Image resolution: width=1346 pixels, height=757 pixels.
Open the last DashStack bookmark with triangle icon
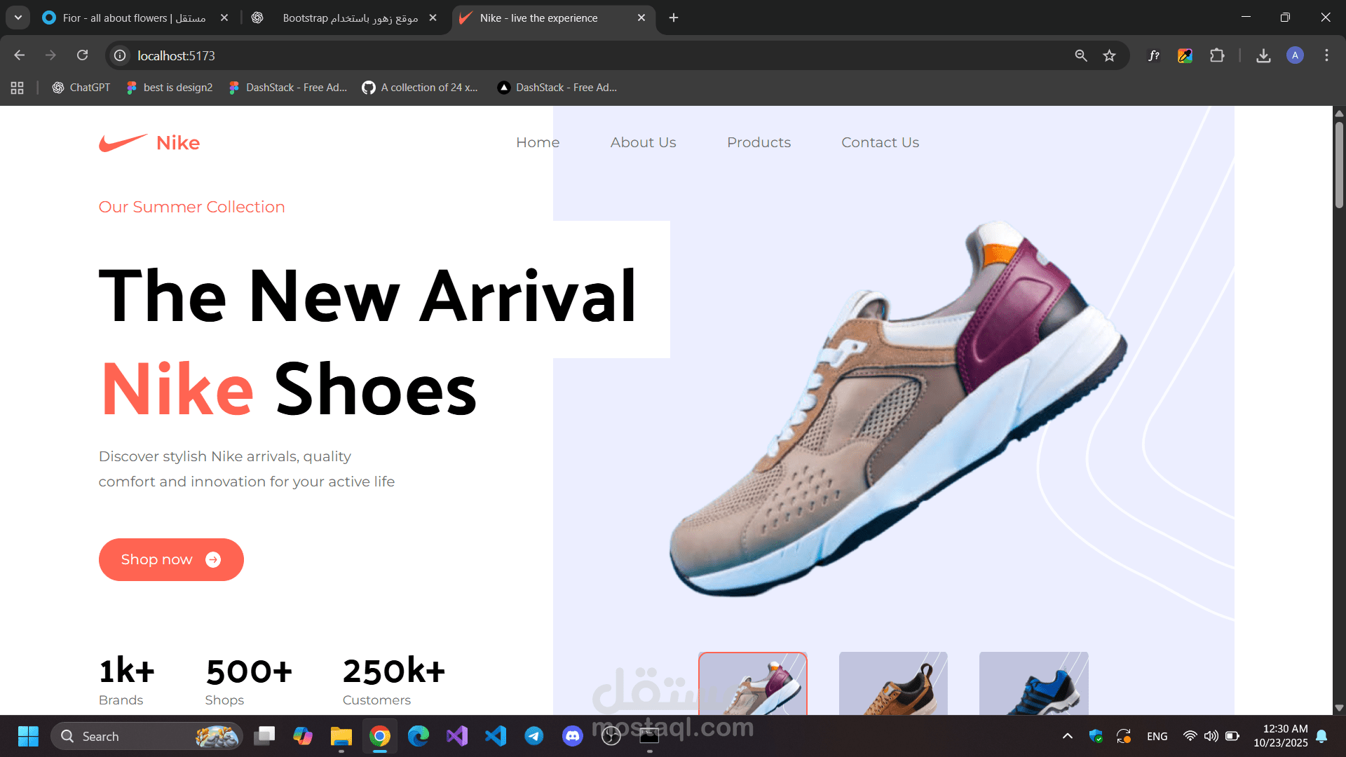click(x=557, y=88)
